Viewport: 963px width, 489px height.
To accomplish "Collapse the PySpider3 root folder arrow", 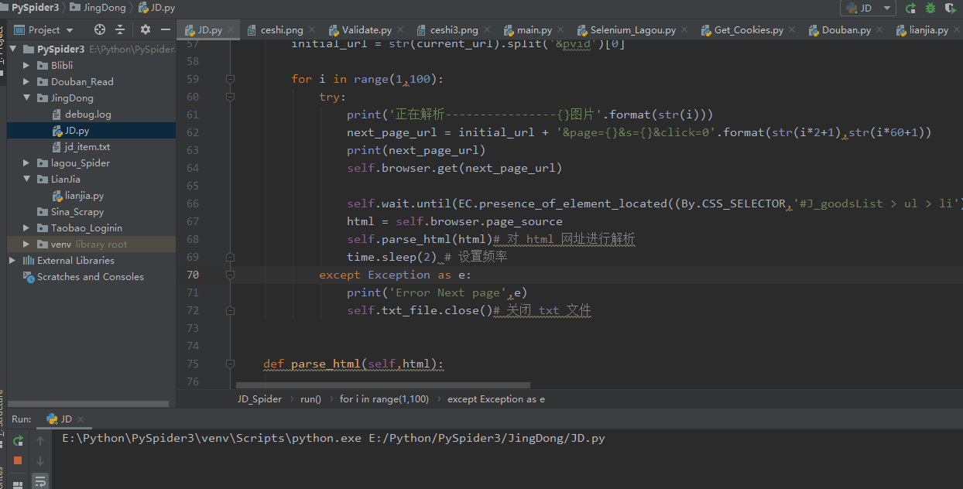I will click(12, 49).
